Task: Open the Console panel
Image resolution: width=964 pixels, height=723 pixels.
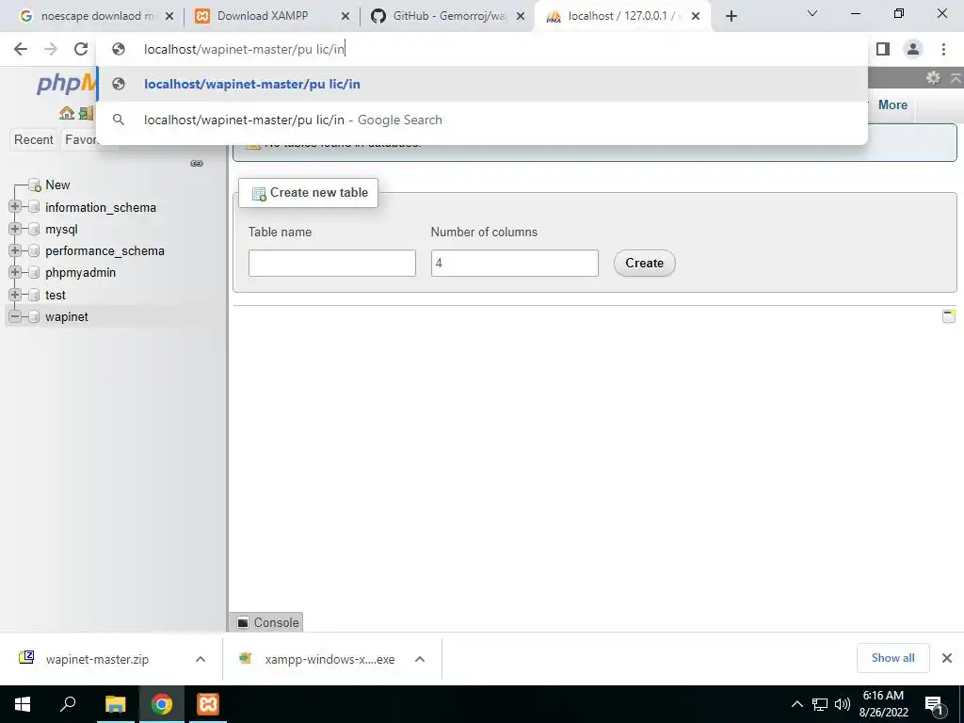Action: click(x=268, y=622)
